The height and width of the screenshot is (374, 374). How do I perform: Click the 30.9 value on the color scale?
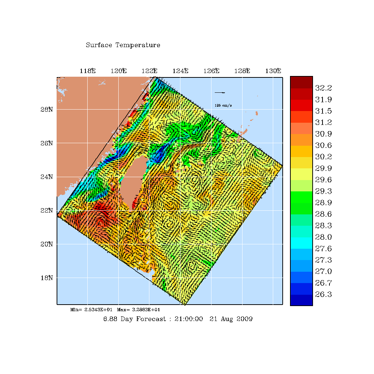(x=323, y=134)
